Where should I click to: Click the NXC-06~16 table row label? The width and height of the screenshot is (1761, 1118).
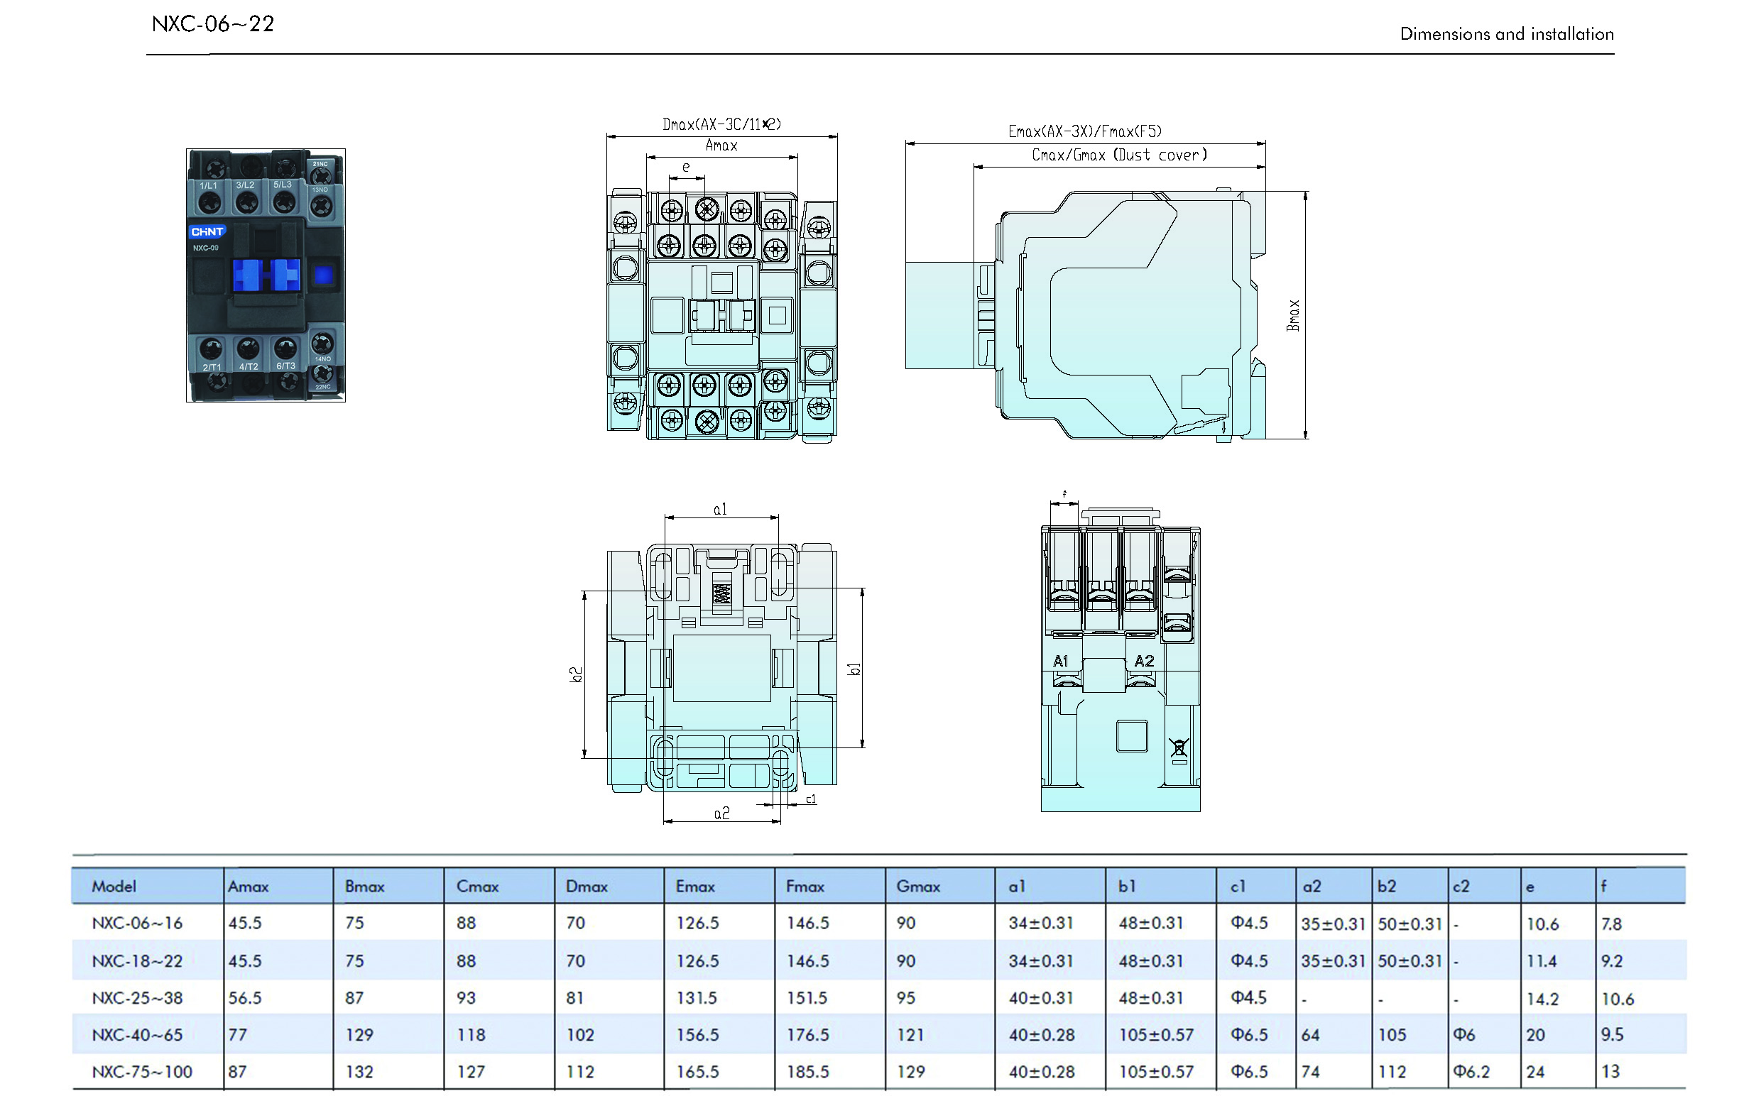[138, 923]
